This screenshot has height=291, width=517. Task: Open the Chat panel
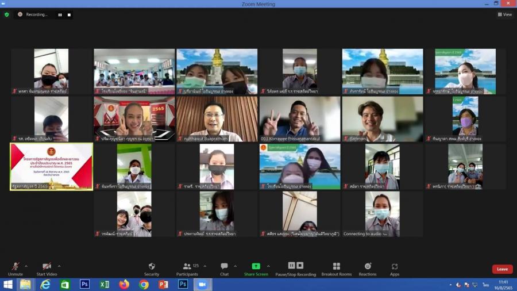click(x=224, y=268)
